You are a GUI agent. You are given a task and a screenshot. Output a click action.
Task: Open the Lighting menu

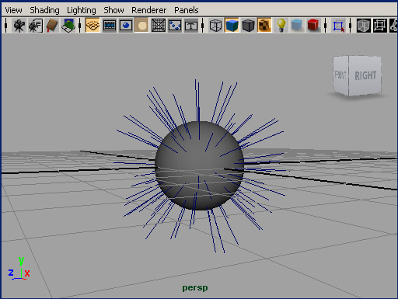coord(82,10)
